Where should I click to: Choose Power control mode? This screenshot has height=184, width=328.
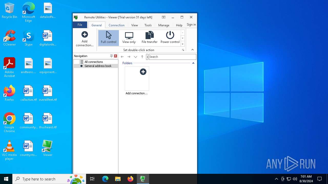pyautogui.click(x=170, y=38)
